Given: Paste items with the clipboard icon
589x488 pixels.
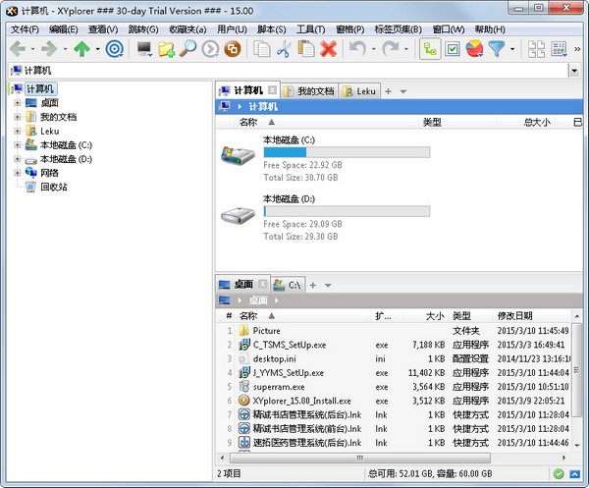Looking at the screenshot, I should (306, 49).
